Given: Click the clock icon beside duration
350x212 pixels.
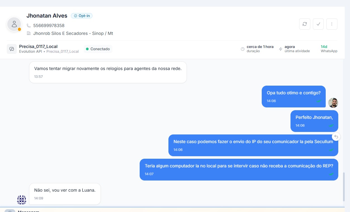Looking at the screenshot, I should click(x=242, y=49).
